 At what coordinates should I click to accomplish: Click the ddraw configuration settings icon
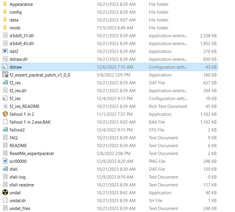click(5, 67)
